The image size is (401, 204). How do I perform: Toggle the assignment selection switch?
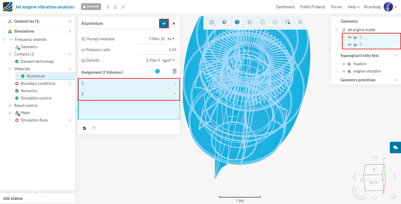coord(156,71)
